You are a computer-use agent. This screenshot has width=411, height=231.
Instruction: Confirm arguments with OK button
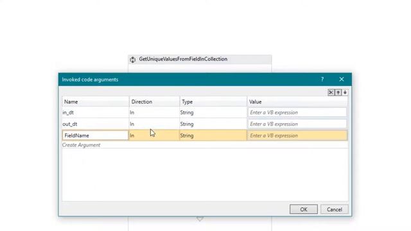pyautogui.click(x=304, y=209)
